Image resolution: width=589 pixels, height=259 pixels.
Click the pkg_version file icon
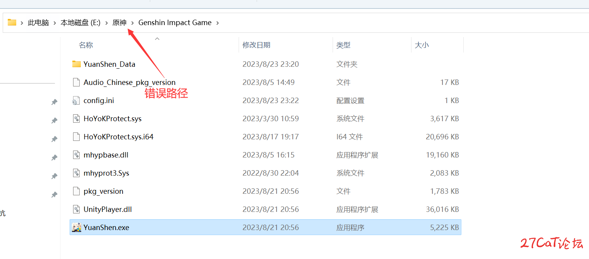tap(77, 191)
